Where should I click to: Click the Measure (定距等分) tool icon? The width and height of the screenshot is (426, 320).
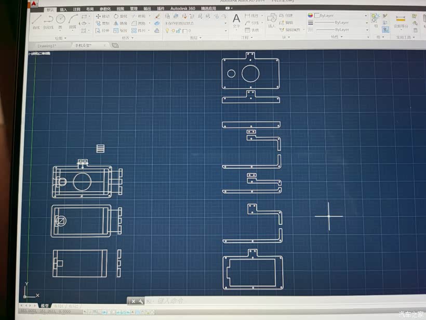[x=400, y=20]
